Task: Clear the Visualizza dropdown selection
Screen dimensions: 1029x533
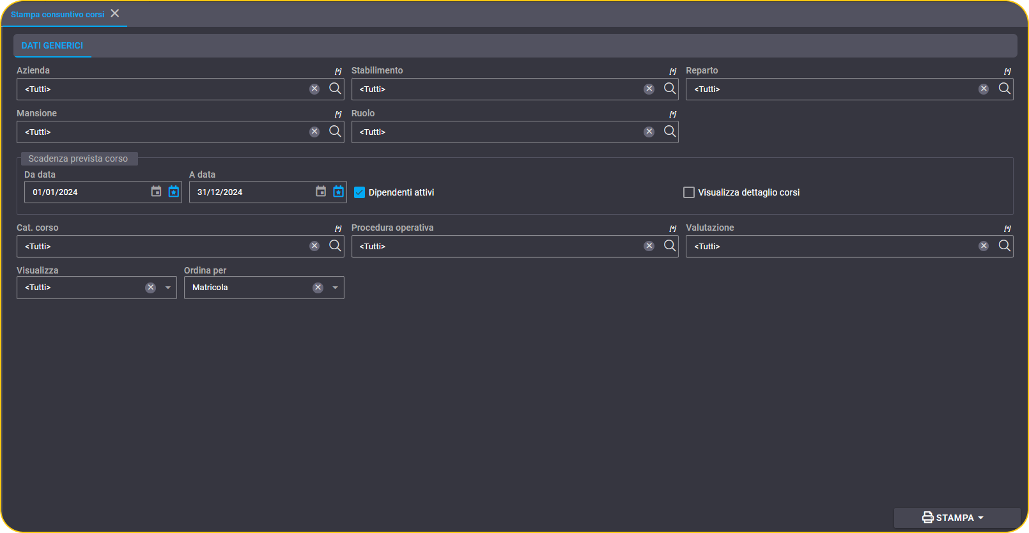Action: (x=151, y=288)
